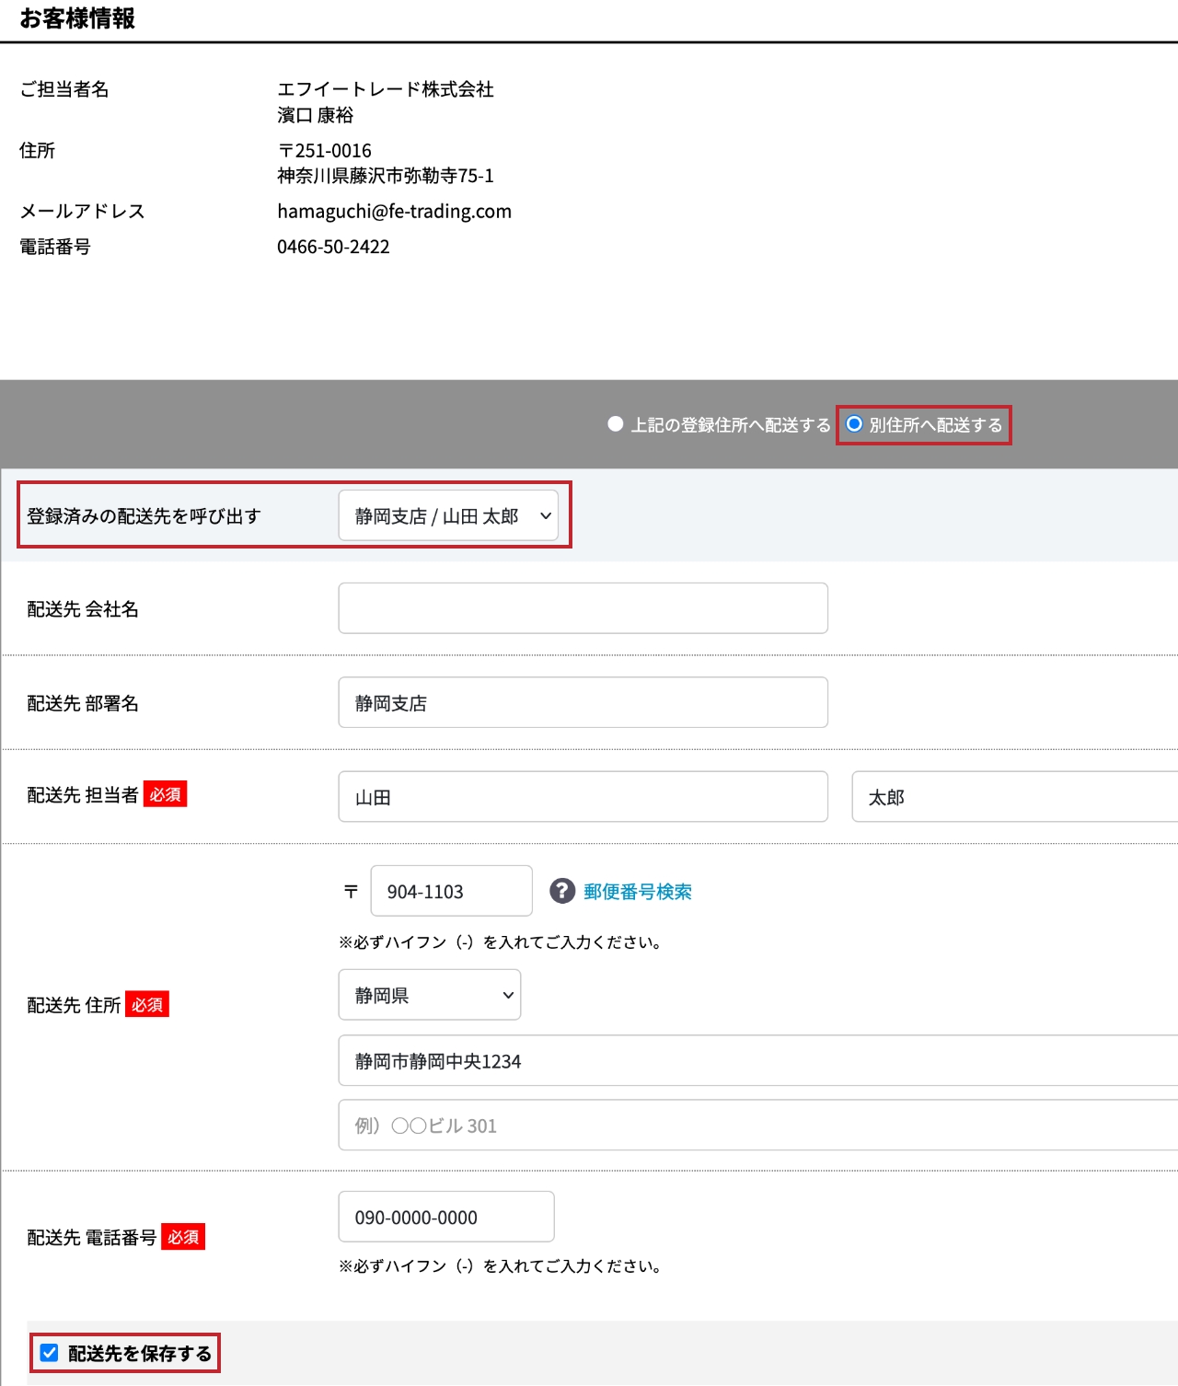The height and width of the screenshot is (1386, 1178).
Task: Click the email hamaguchi@fe-trading.com
Action: 394,212
